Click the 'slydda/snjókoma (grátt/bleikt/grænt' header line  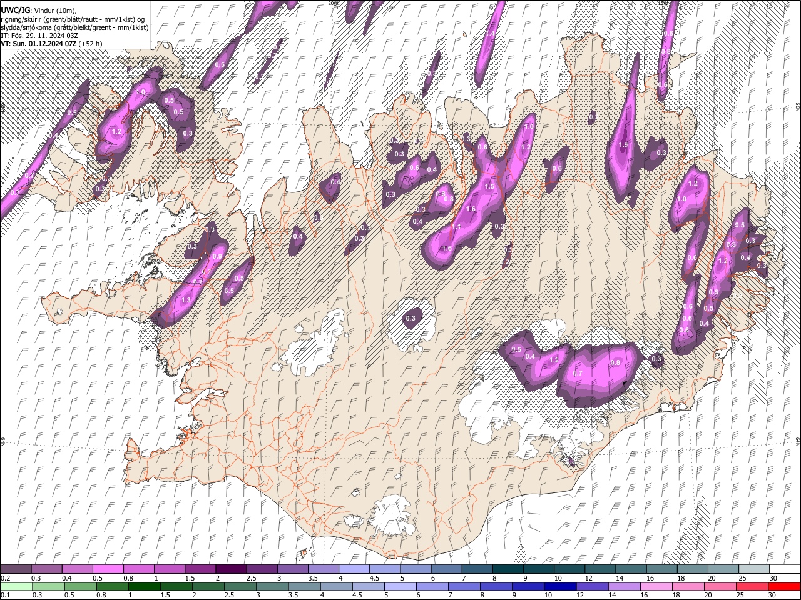pyautogui.click(x=74, y=27)
